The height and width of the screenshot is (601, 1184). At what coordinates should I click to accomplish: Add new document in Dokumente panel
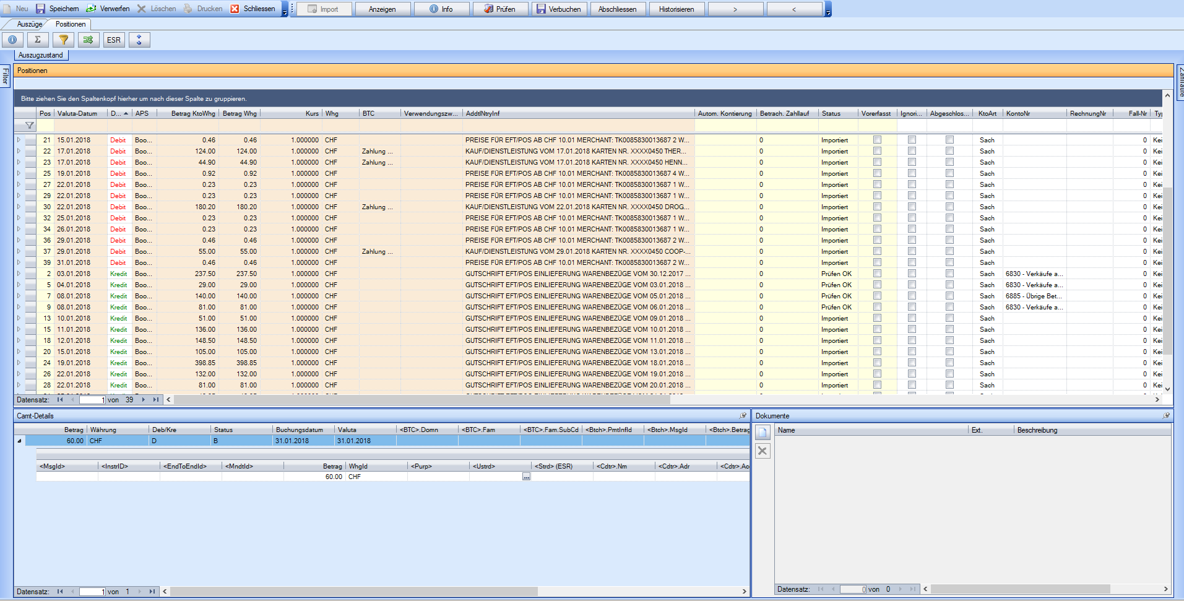pyautogui.click(x=763, y=433)
